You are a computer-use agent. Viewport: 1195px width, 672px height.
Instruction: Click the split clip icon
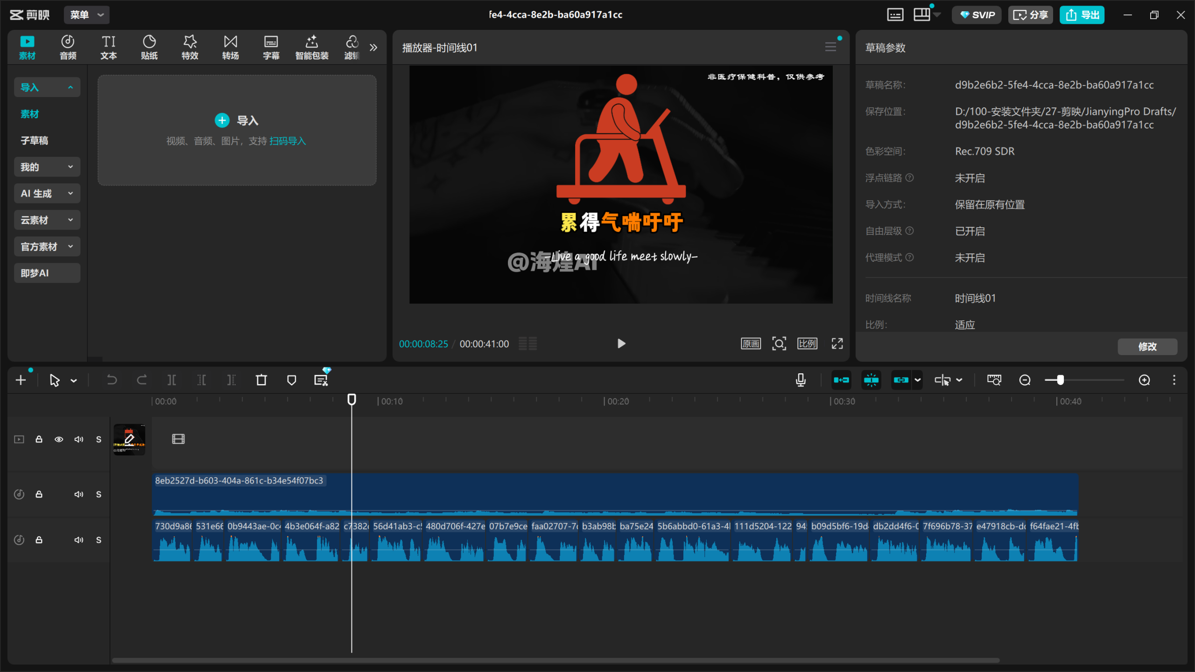pyautogui.click(x=172, y=380)
